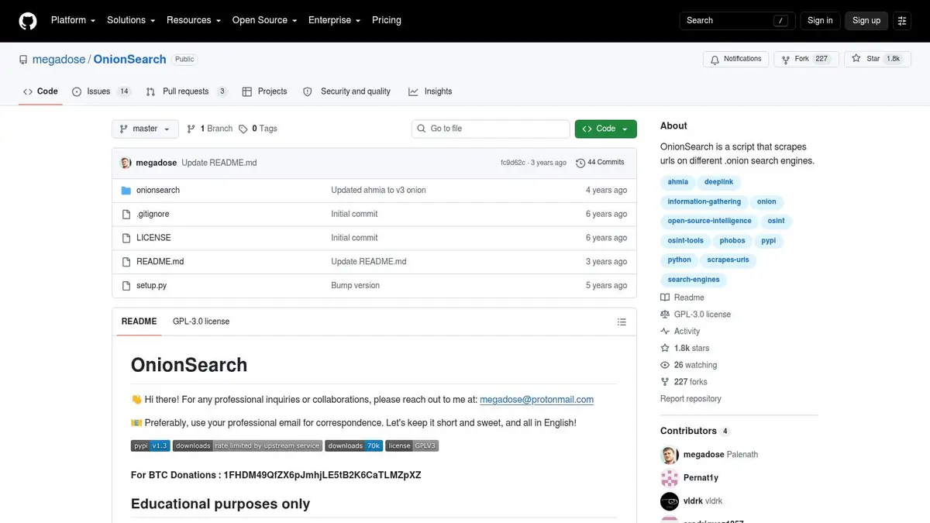Expand the Platform menu
This screenshot has height=523, width=930.
pyautogui.click(x=73, y=20)
